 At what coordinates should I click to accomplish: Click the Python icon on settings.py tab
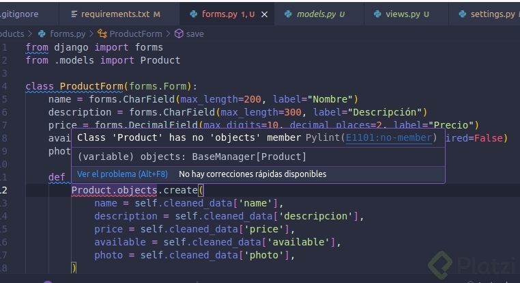[462, 14]
